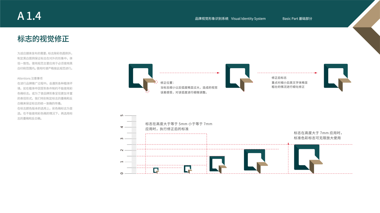Click ruler number 4
The image size is (380, 213).
[122, 127]
